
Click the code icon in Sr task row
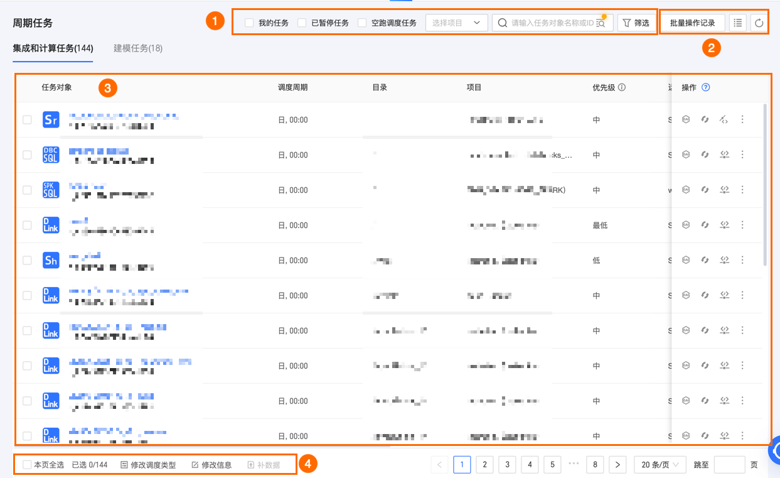point(724,119)
